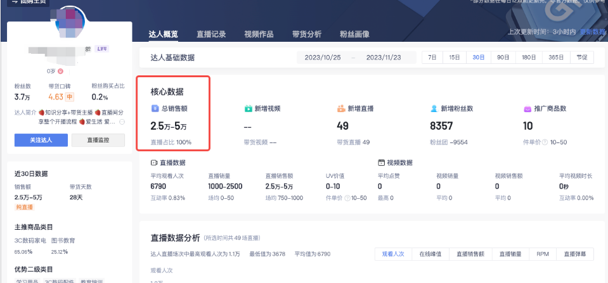Select the 90日 time range option
608x283 pixels.
[x=503, y=58]
